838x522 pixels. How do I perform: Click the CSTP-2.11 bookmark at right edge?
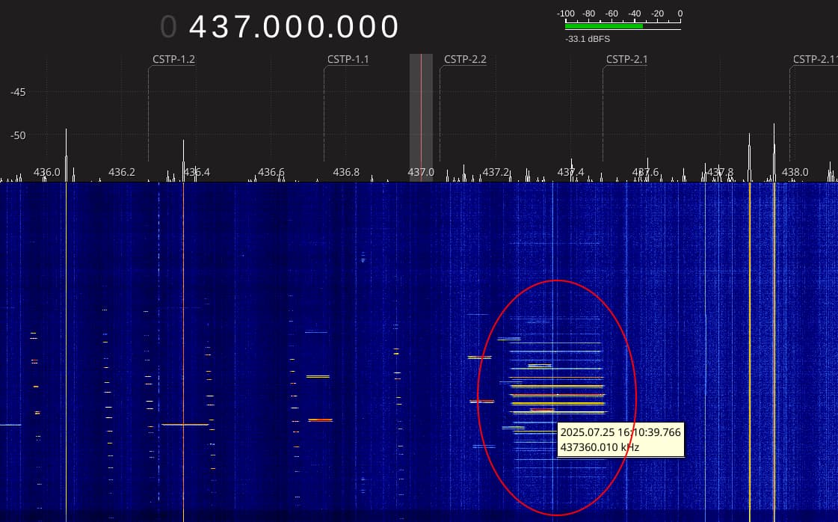coord(814,59)
